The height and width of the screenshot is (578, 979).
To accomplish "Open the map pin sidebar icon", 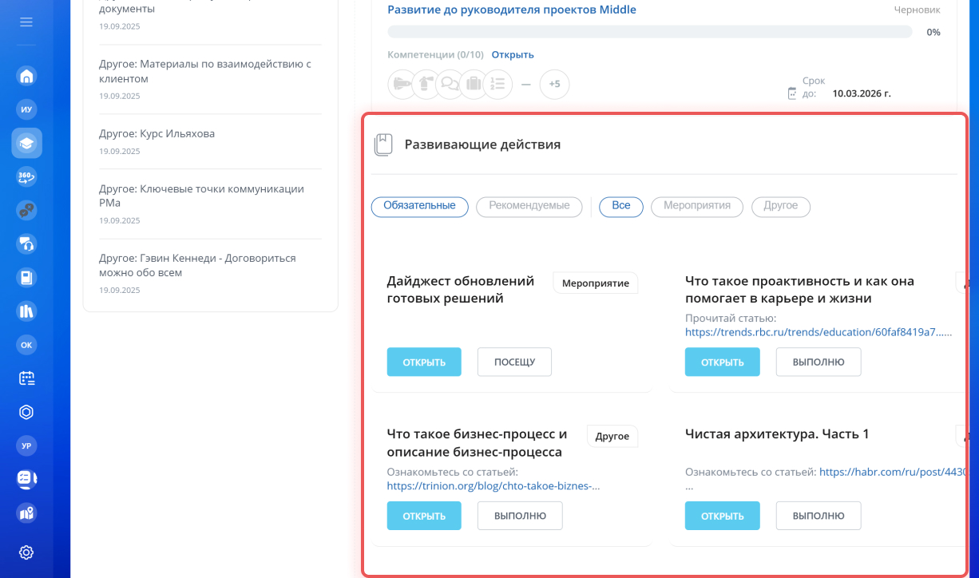I will coord(26,513).
